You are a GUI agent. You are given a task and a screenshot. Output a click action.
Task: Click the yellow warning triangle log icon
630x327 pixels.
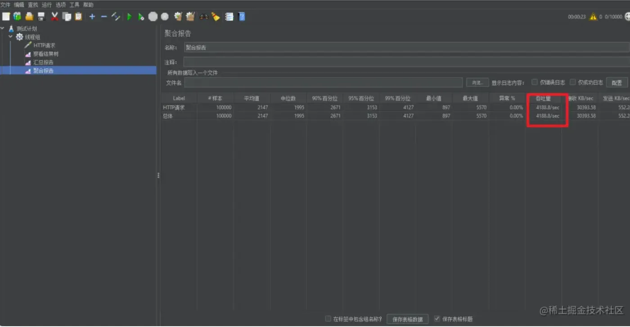click(x=593, y=17)
